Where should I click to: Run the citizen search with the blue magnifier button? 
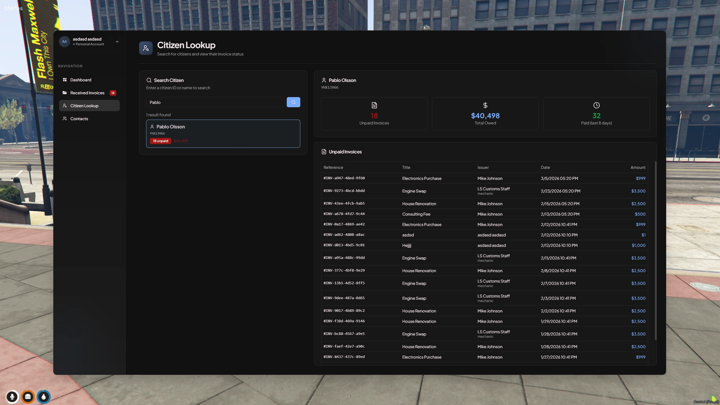point(293,102)
